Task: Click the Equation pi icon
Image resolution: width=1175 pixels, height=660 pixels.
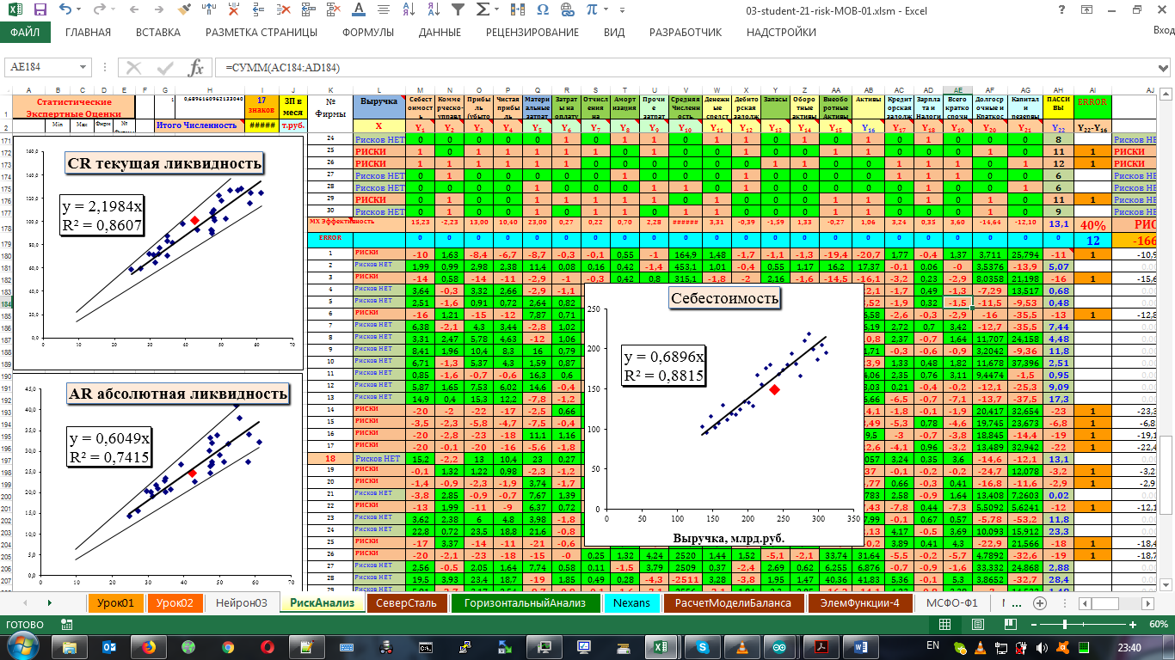Action: pos(593,10)
